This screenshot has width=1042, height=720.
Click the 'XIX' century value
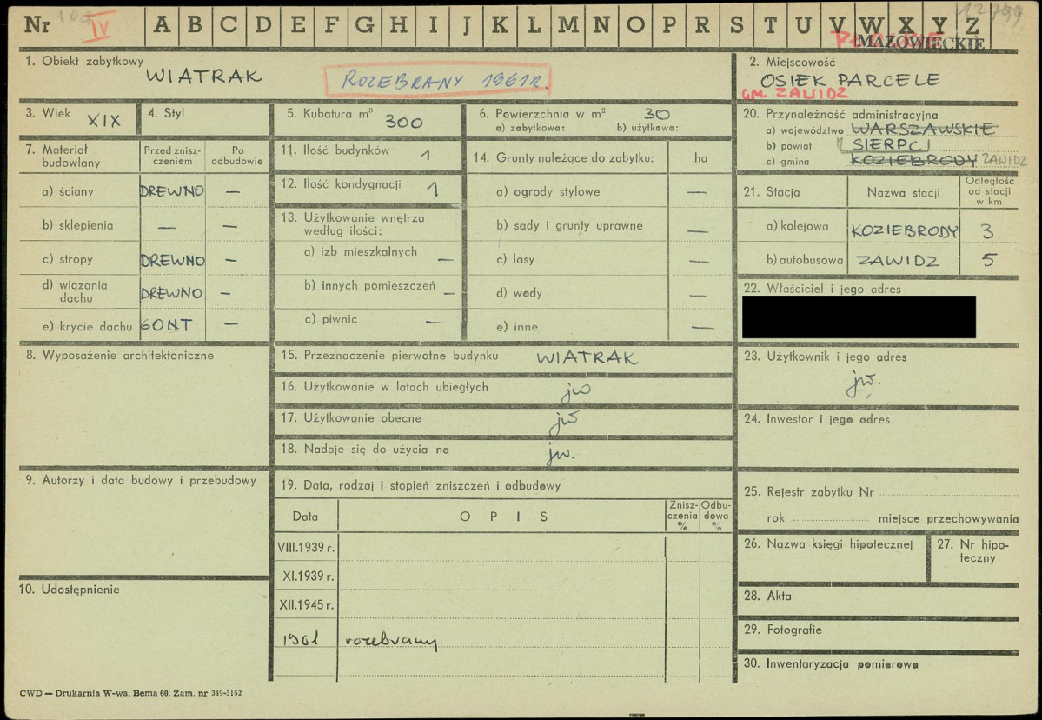[x=104, y=121]
